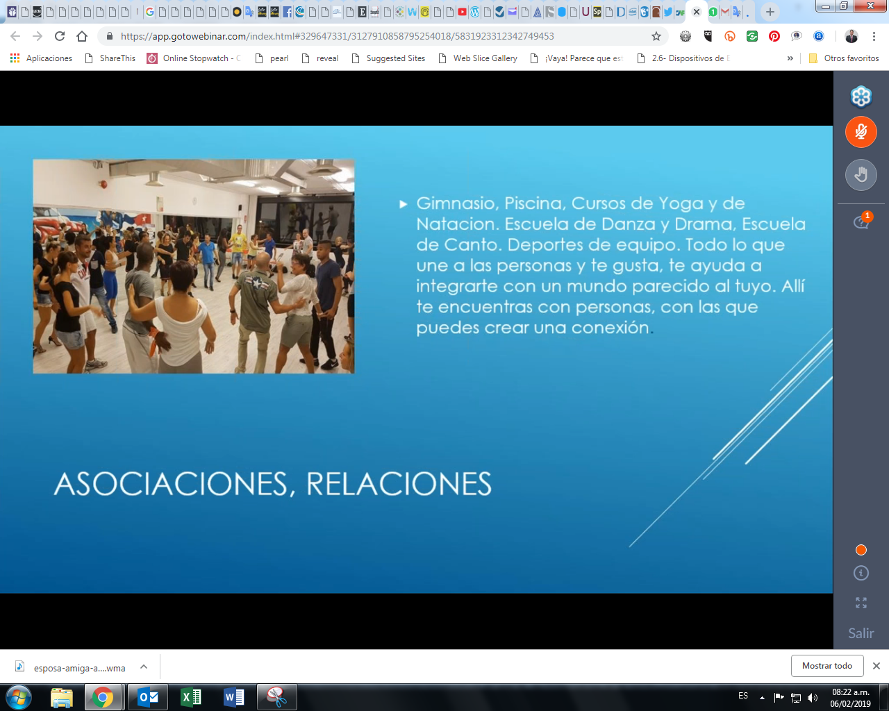The width and height of the screenshot is (889, 711).
Task: Close the downloads bar
Action: 876,666
